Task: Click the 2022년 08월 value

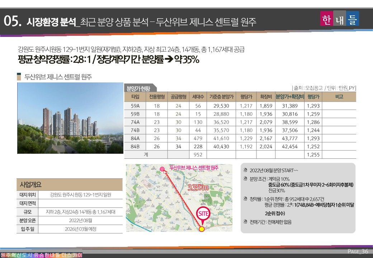Action: [80, 220]
